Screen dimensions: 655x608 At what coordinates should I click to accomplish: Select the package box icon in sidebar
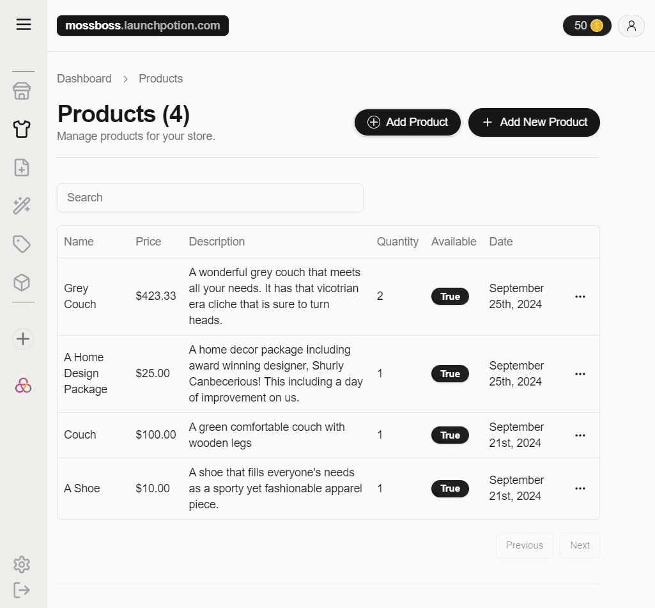click(22, 282)
